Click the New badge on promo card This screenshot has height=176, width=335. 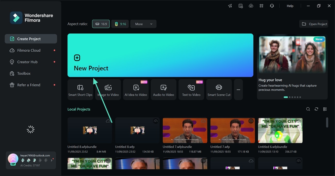tap(319, 39)
